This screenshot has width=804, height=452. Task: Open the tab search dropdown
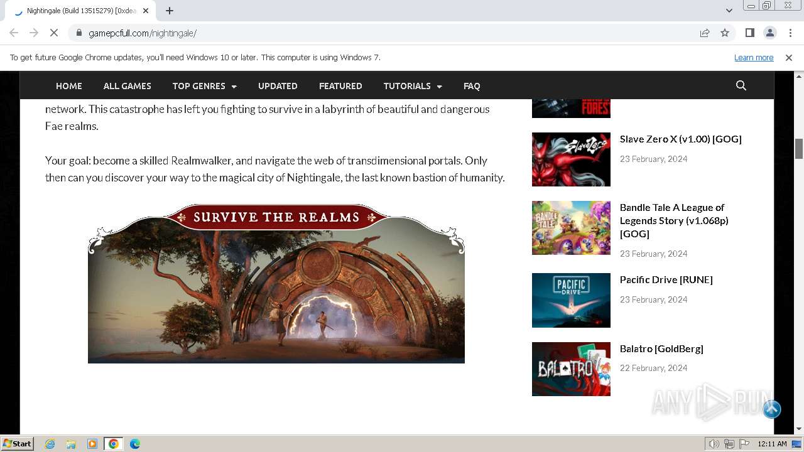click(729, 11)
